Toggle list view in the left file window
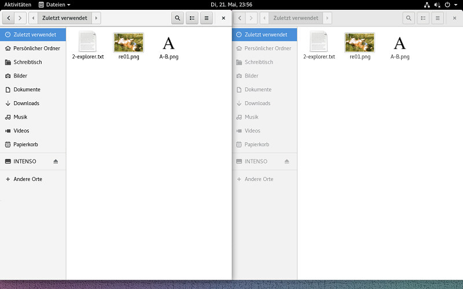This screenshot has height=289, width=463. point(192,18)
